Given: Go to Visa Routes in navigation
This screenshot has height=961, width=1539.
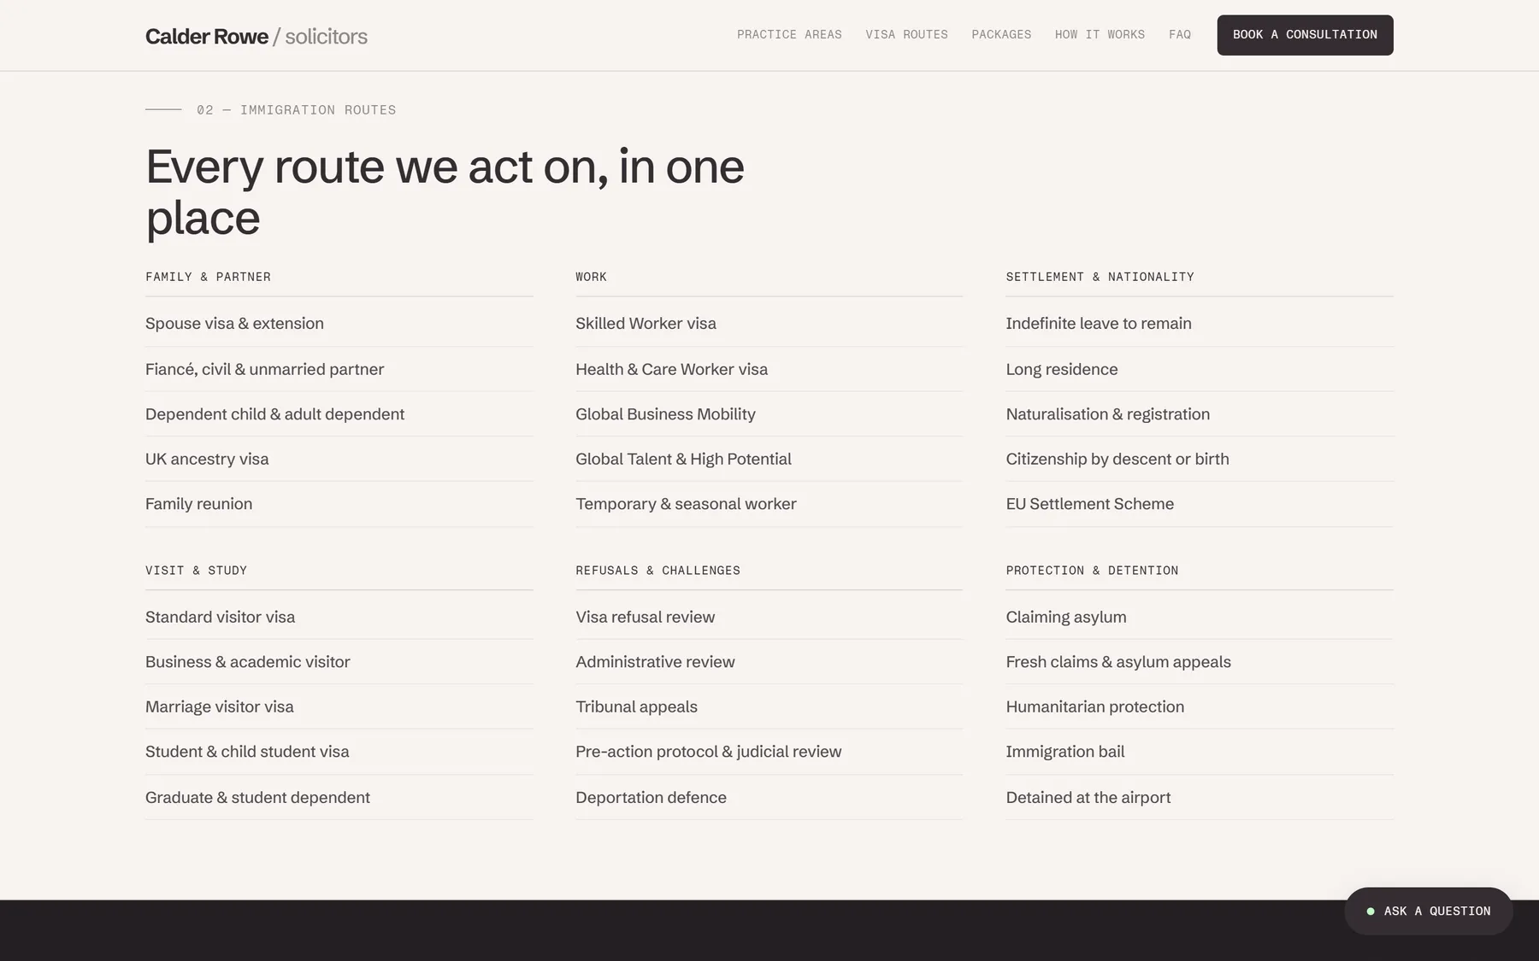Looking at the screenshot, I should tap(906, 35).
